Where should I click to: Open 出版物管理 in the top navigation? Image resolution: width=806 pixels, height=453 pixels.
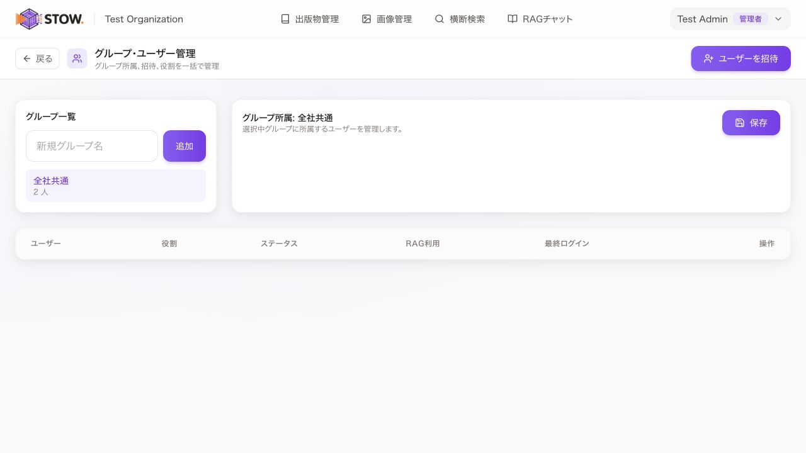point(310,19)
